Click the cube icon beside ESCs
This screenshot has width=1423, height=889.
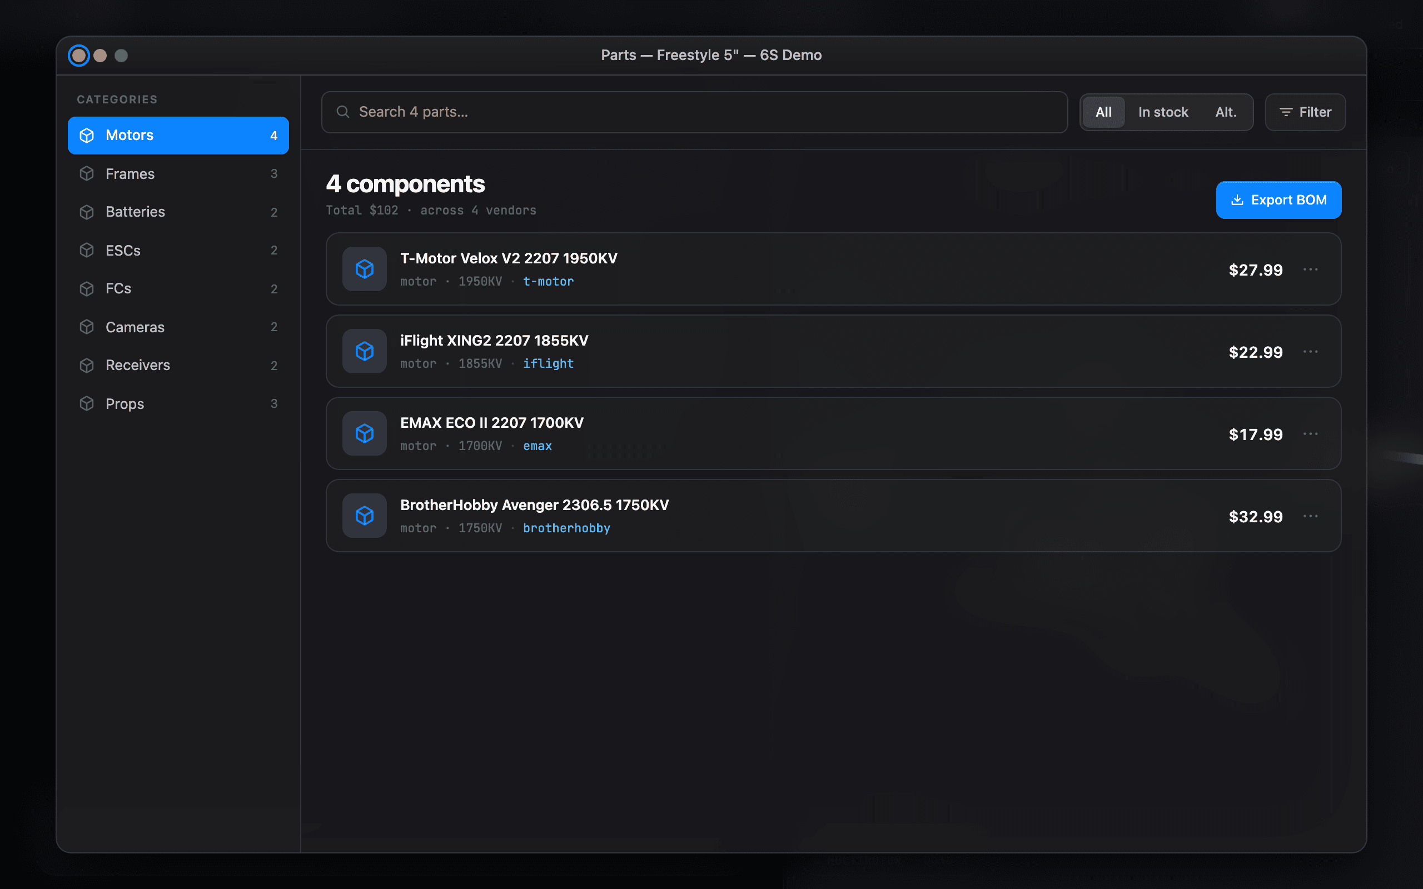pos(87,251)
